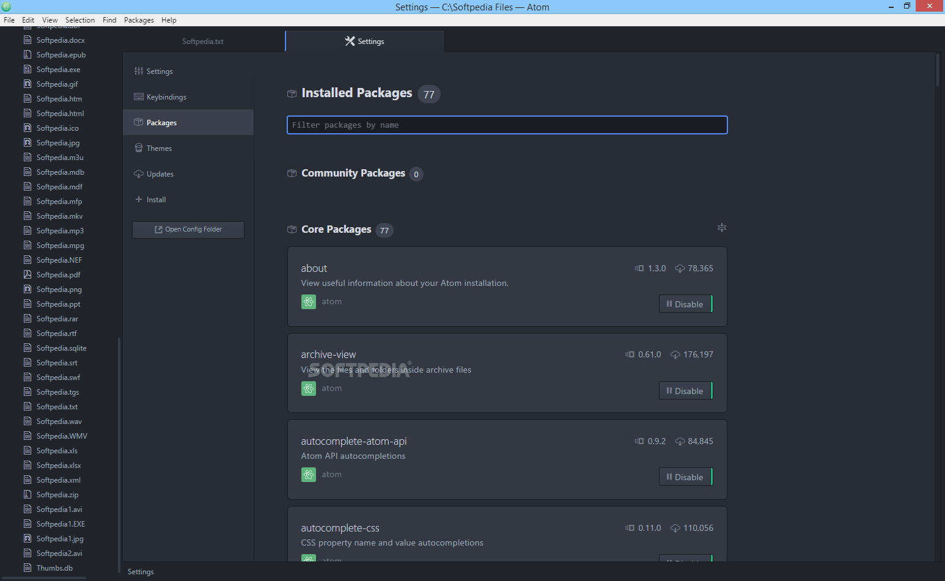
Task: Open the Packages menu
Action: 139,20
